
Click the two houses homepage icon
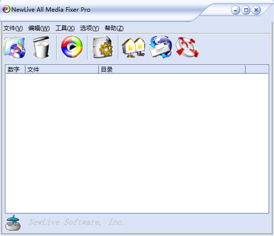pos(134,47)
